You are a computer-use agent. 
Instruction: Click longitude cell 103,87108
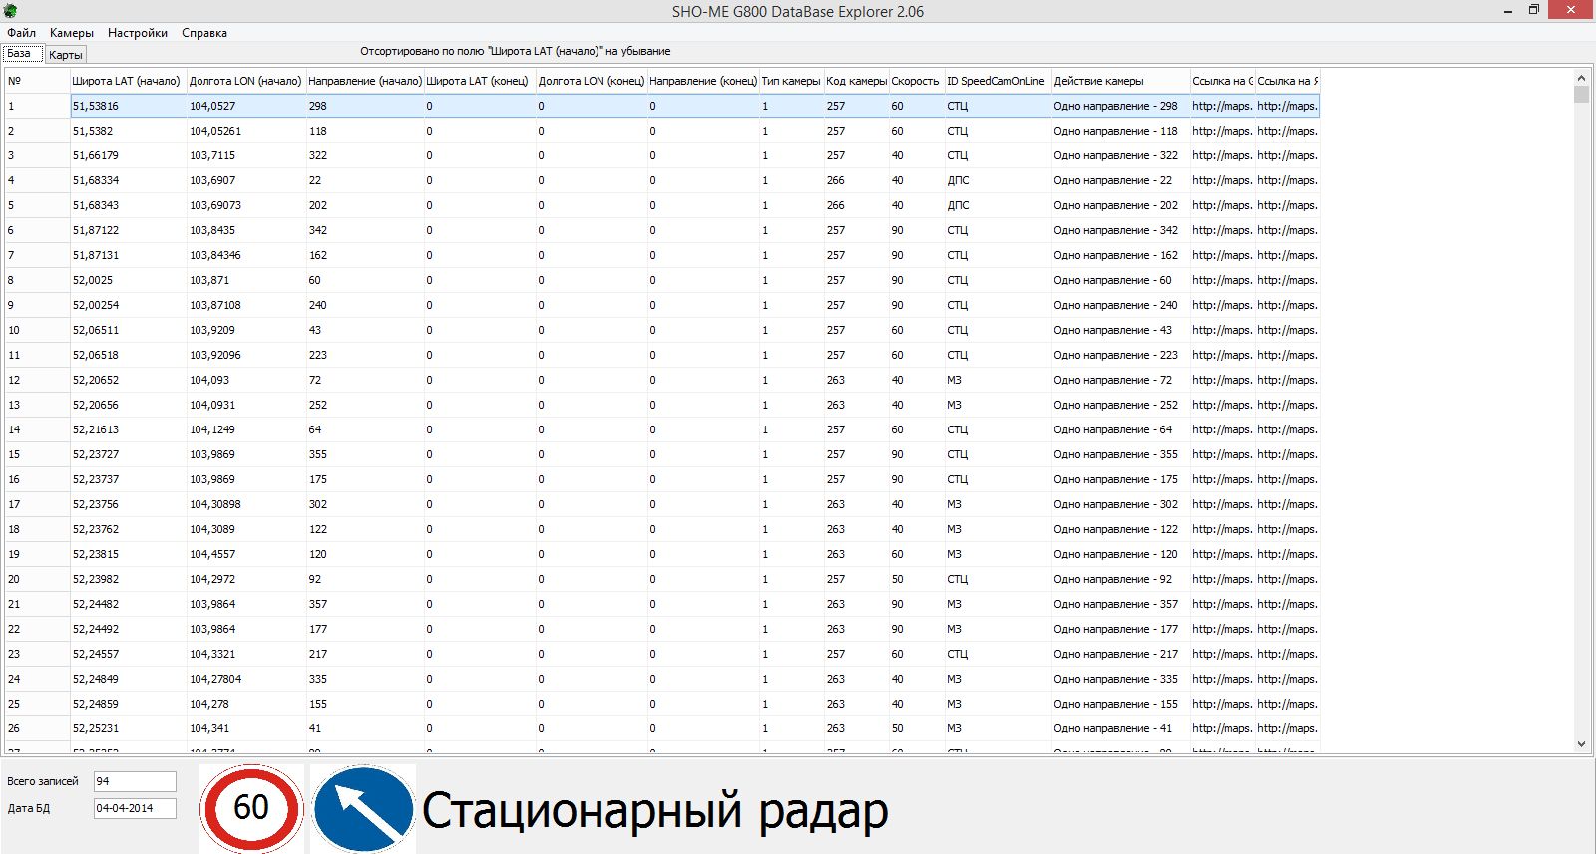[x=246, y=305]
